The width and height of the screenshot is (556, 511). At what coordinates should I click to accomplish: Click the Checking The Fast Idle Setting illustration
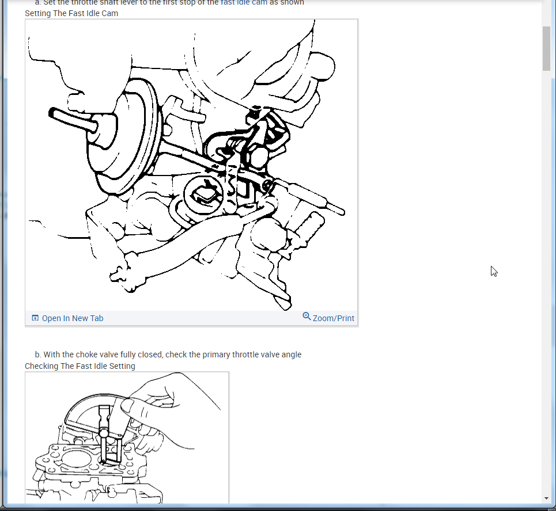click(x=127, y=438)
